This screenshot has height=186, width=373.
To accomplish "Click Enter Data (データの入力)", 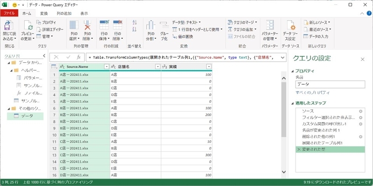I will (316, 37).
